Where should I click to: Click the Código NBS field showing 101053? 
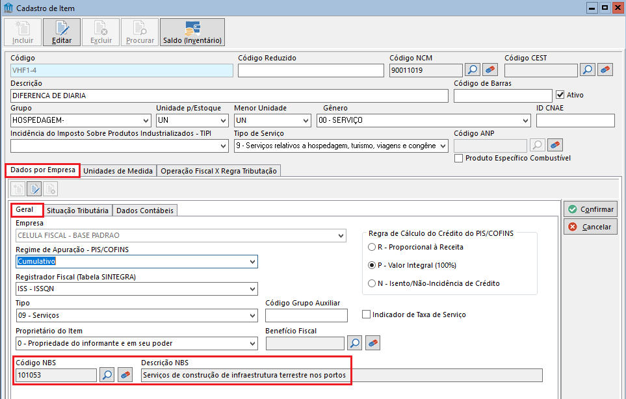pyautogui.click(x=57, y=375)
